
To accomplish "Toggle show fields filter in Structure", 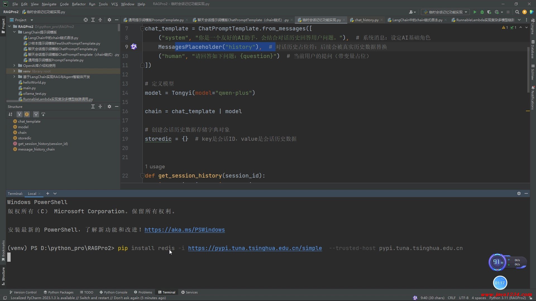I will (x=27, y=114).
